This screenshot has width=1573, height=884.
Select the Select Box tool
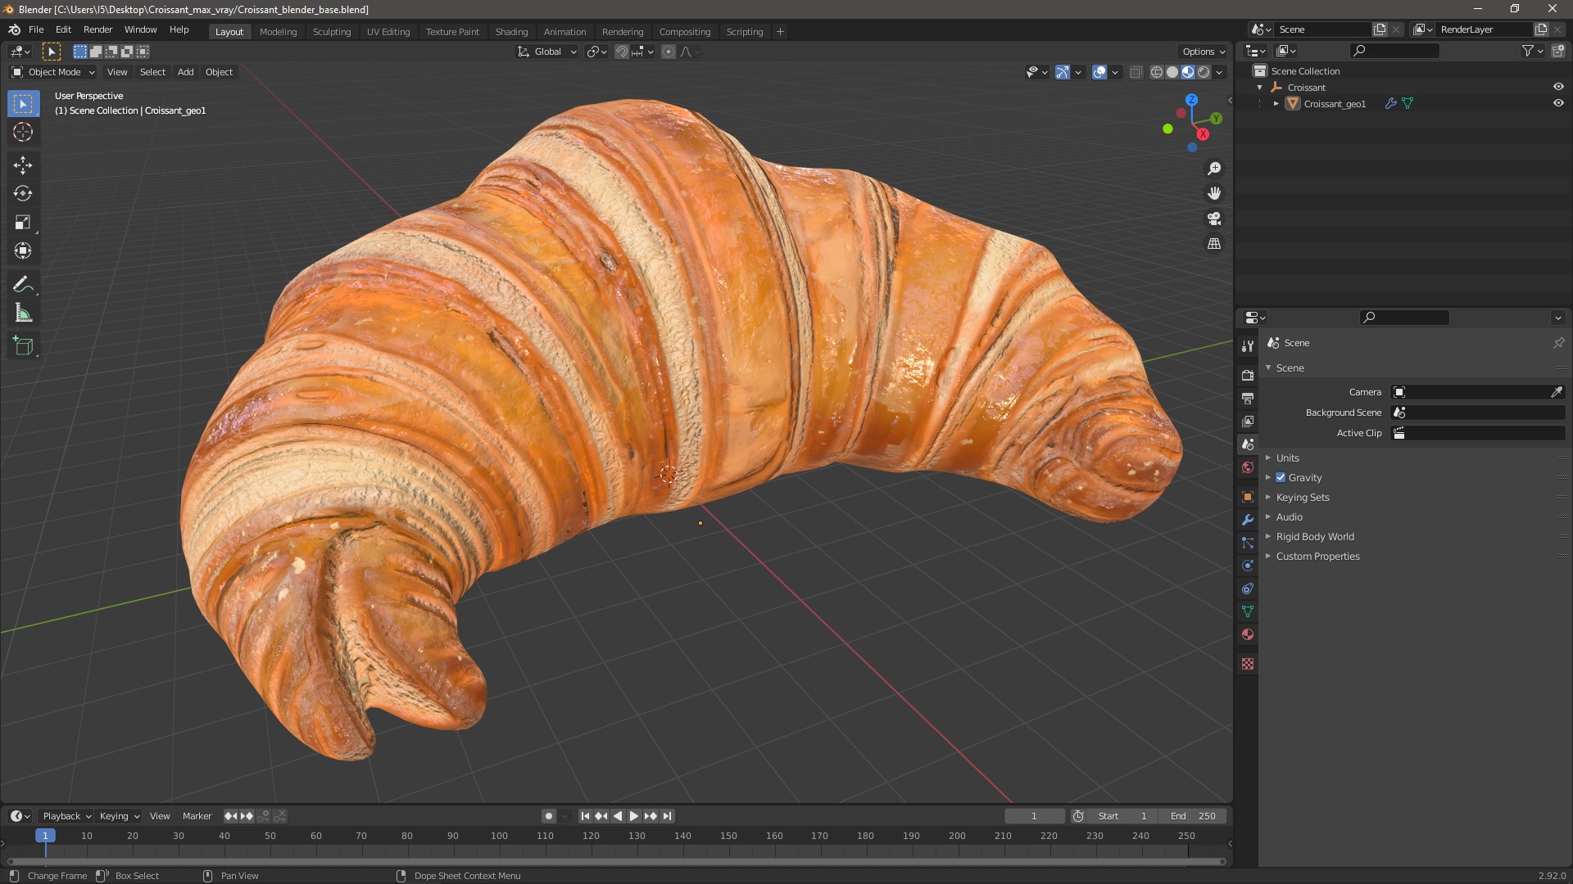click(x=23, y=104)
